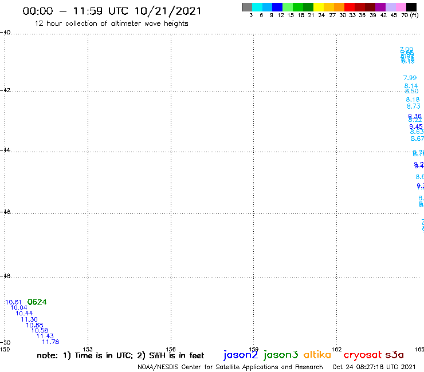This screenshot has width=424, height=372.
Task: Click the 'Oct 24 08:27:18 UTC 2021' timestamp
Action: coord(374,367)
